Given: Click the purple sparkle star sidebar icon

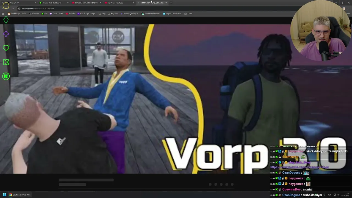Looking at the screenshot, I should (x=6, y=34).
